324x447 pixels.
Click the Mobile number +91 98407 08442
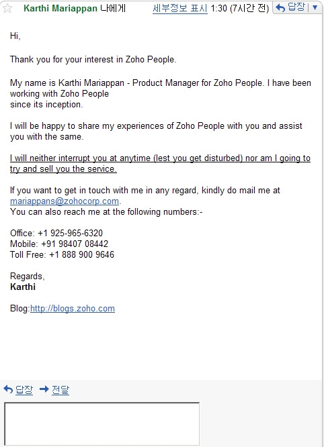[75, 244]
